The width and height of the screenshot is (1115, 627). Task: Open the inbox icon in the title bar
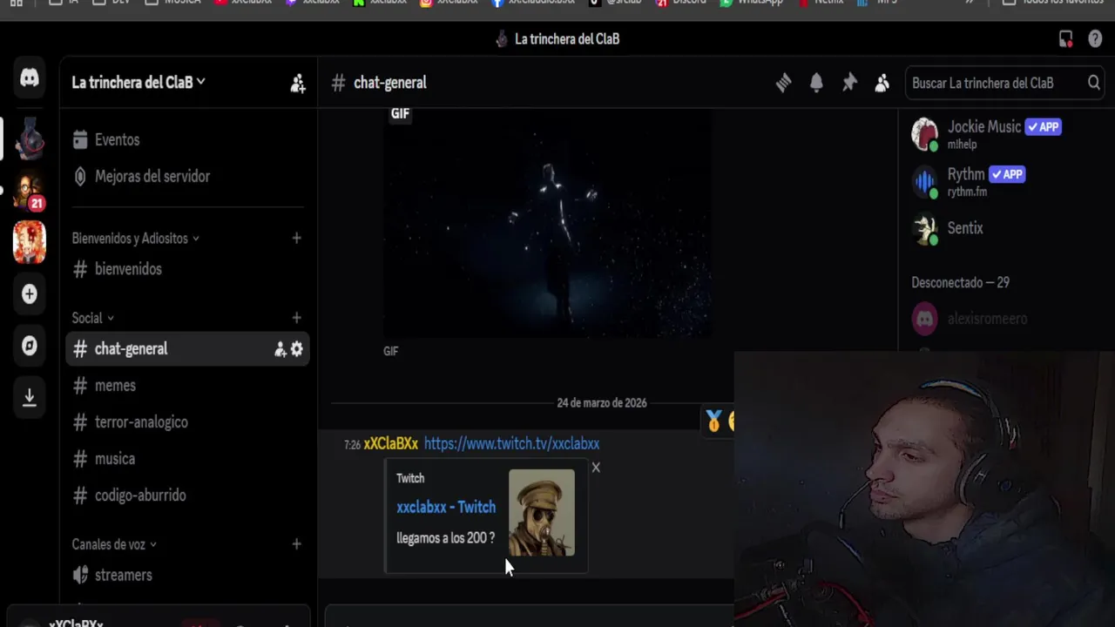[x=1065, y=38]
